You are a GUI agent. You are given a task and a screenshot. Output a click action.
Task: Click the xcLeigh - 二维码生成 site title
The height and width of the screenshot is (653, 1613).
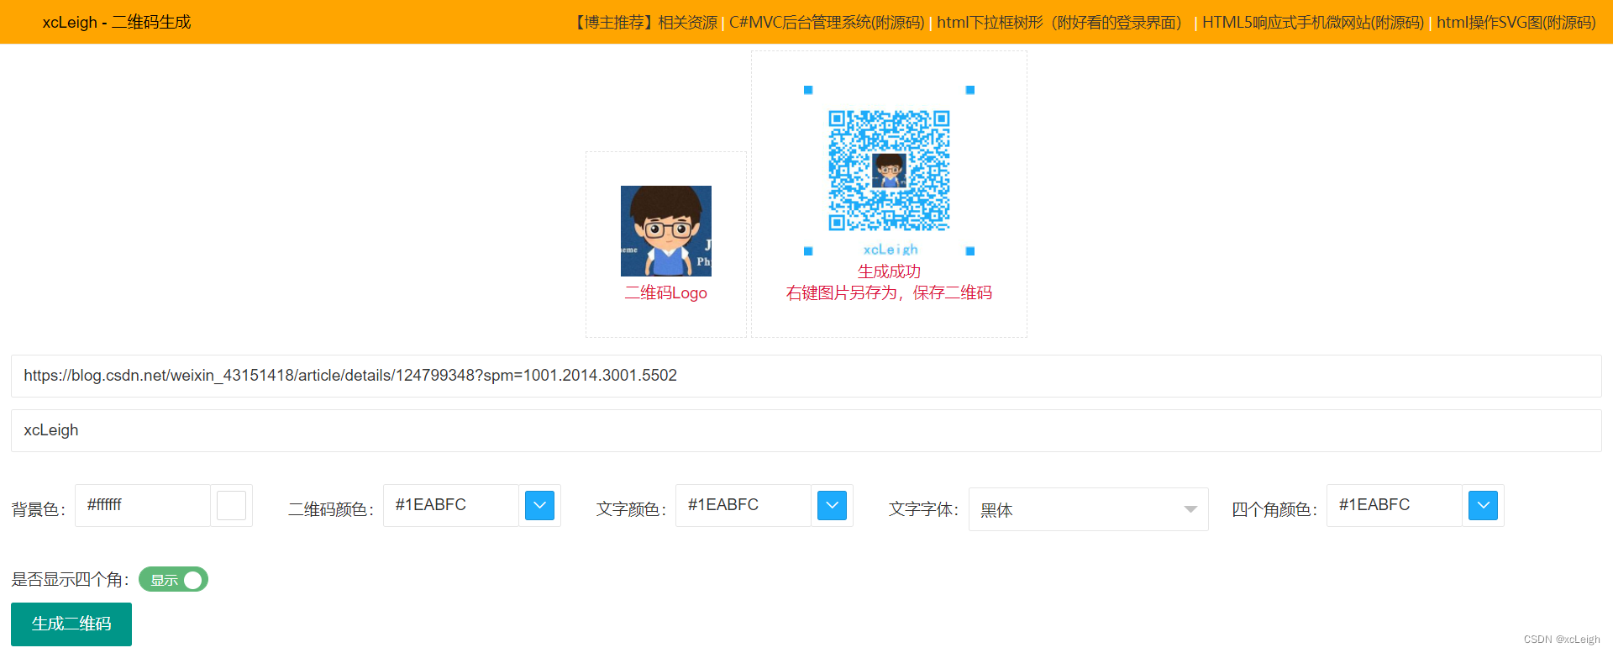(117, 23)
